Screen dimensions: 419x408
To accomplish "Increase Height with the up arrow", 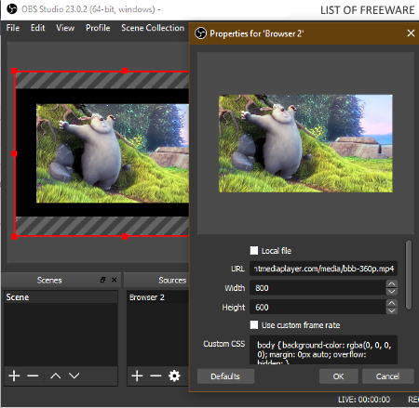I will click(x=392, y=303).
